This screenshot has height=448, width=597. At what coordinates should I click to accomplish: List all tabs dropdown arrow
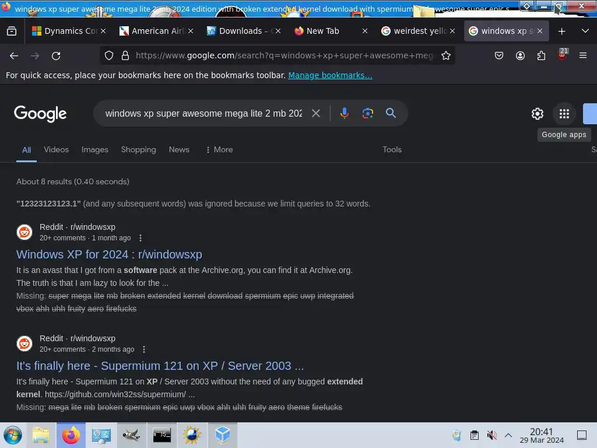pyautogui.click(x=585, y=31)
